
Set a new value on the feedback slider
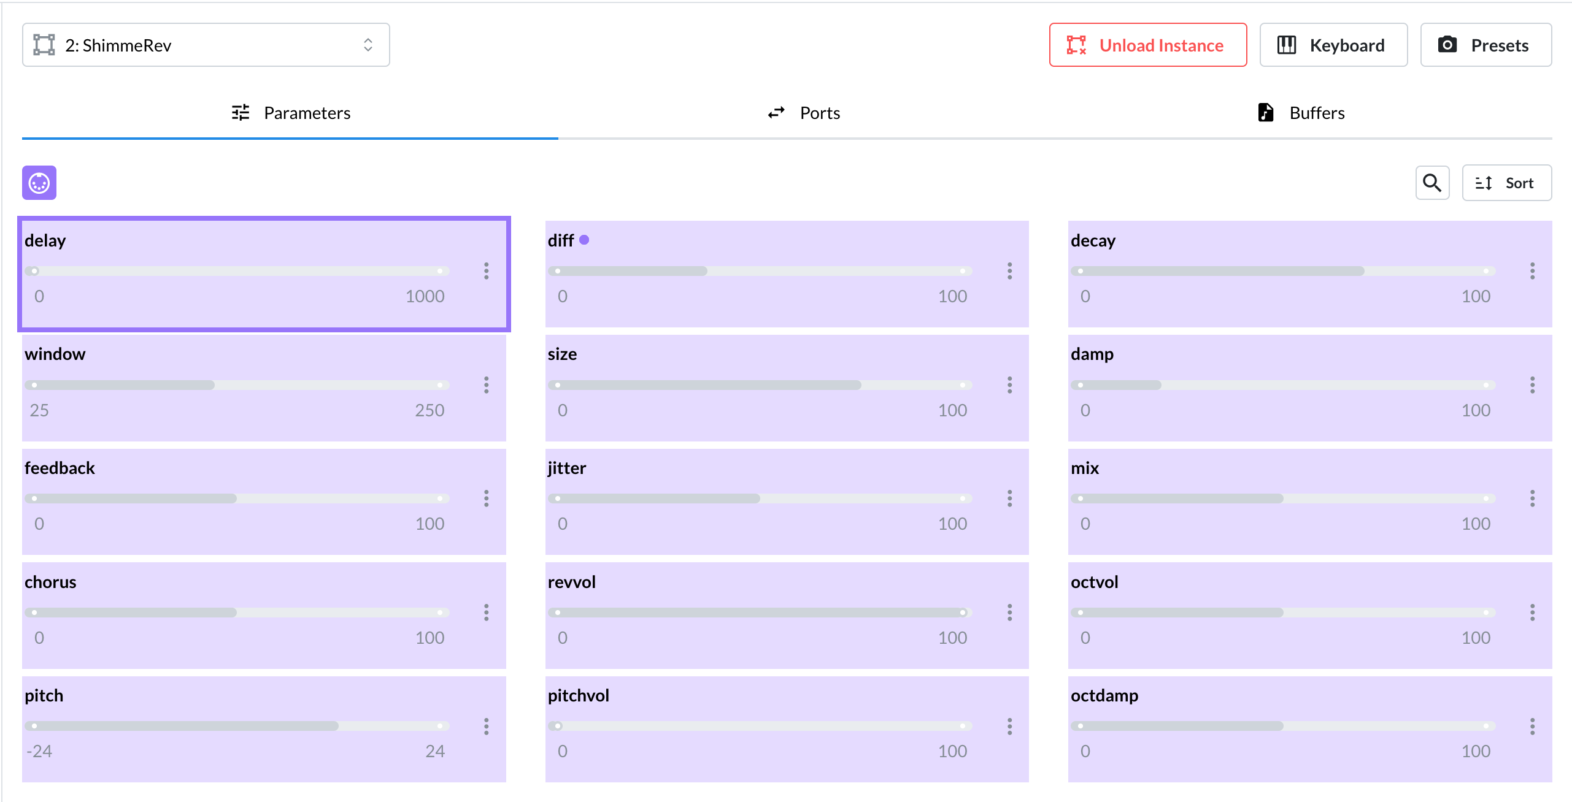236,498
